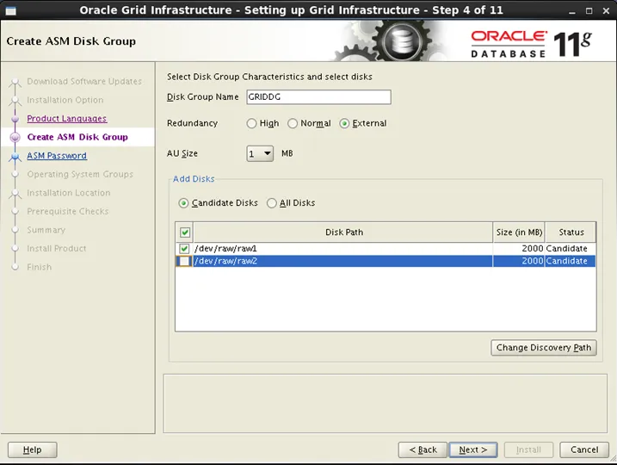Switch to All Disks view

(272, 203)
